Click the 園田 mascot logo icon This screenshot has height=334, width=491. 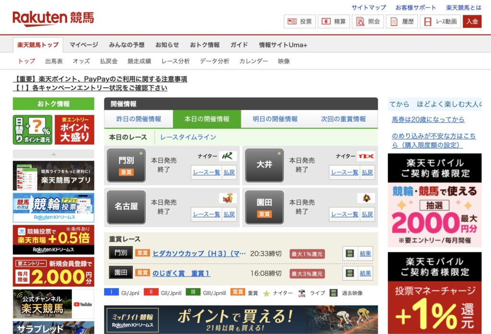pos(366,198)
